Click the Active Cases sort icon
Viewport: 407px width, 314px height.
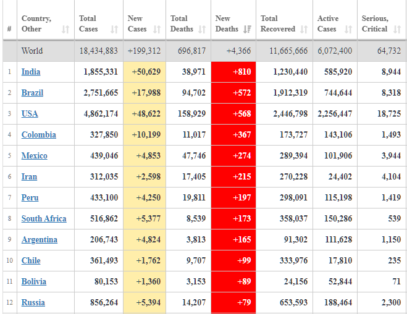coord(348,29)
